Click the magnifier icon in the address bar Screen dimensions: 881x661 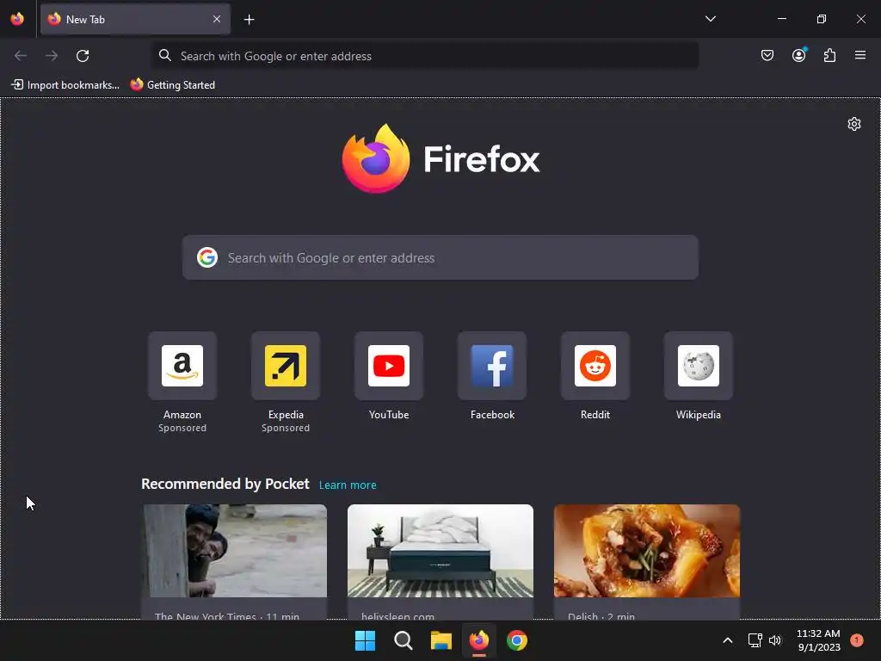164,55
